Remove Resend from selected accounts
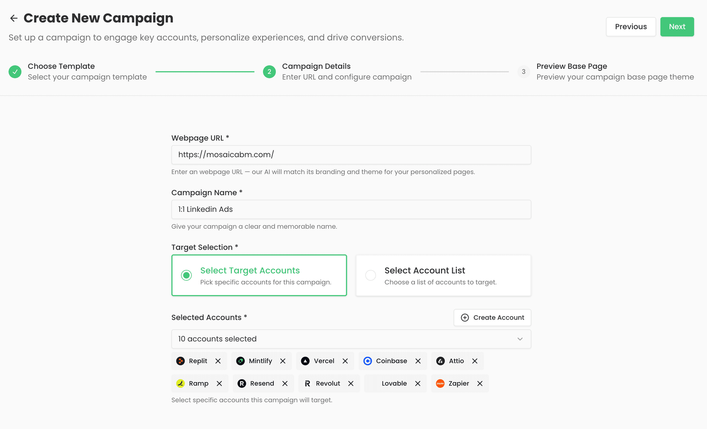 tap(285, 383)
